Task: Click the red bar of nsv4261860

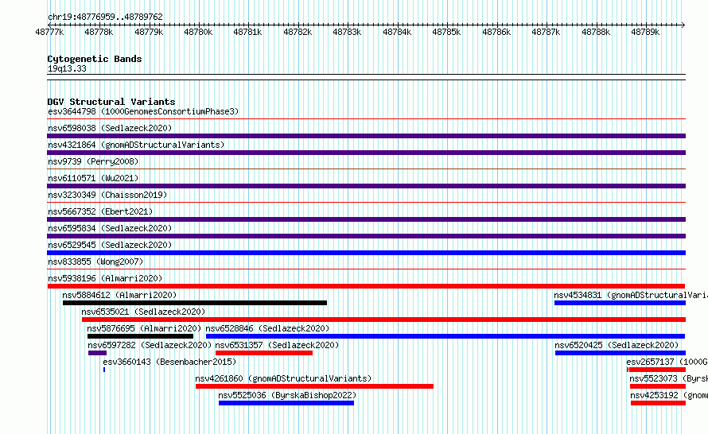Action: (314, 386)
